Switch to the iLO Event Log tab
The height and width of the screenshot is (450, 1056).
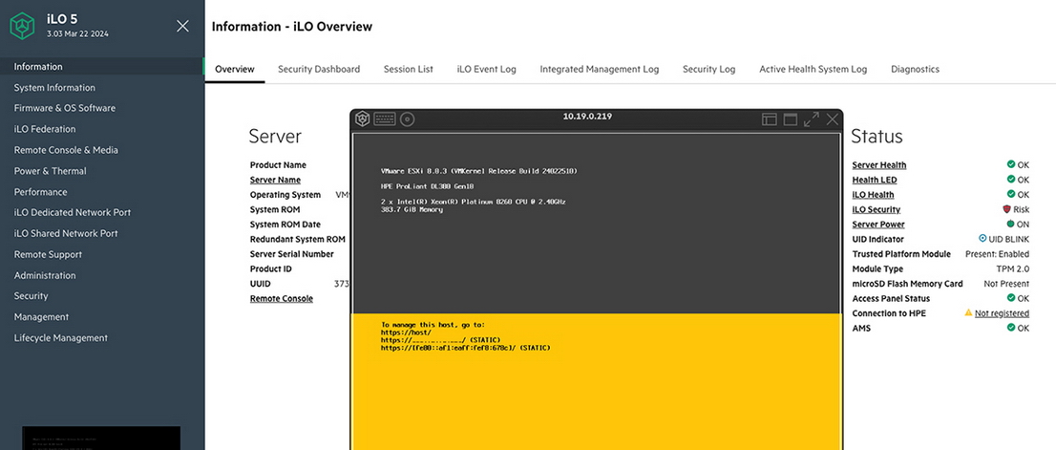486,69
